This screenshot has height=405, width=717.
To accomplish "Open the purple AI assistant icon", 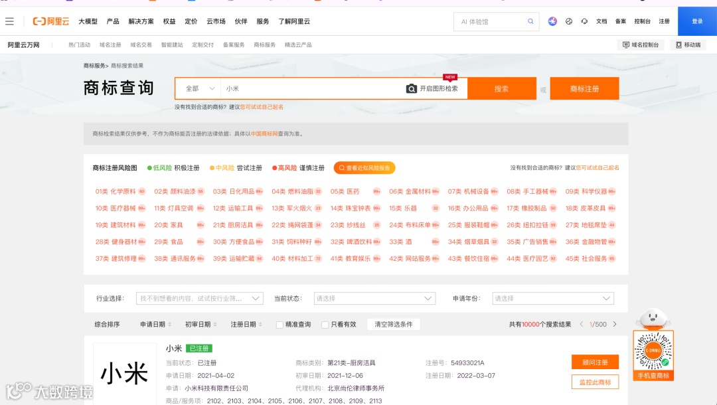I will pos(552,21).
